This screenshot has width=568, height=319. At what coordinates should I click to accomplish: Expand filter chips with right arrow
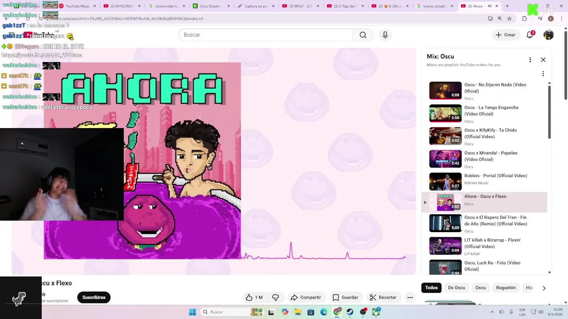point(544,288)
